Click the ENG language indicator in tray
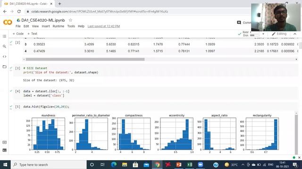This screenshot has width=302, height=169. click(x=270, y=165)
